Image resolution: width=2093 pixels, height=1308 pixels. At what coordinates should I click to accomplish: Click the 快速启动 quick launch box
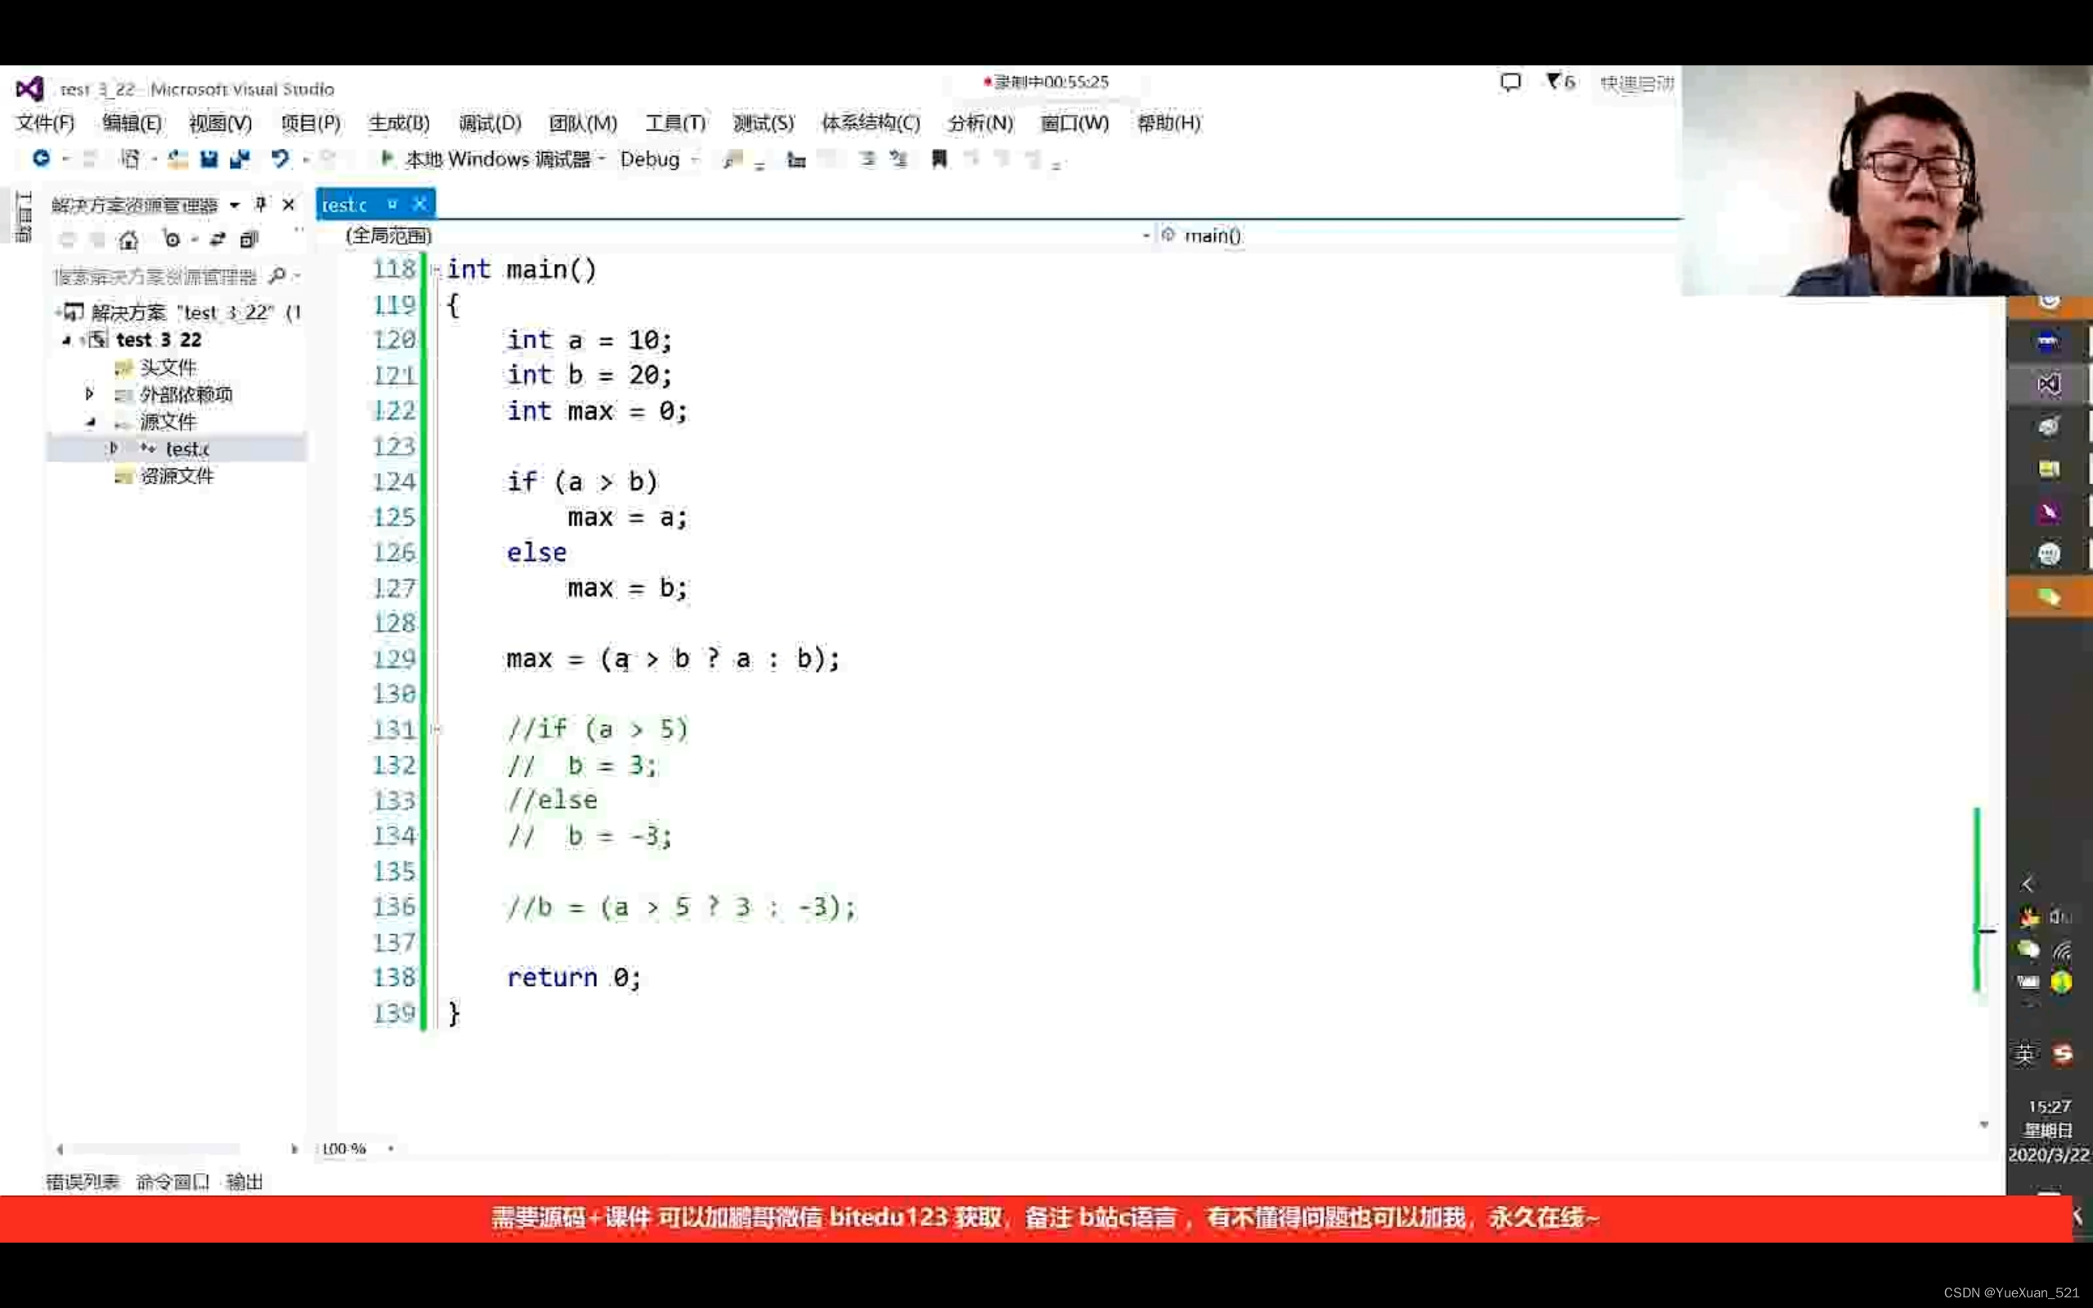click(1636, 83)
